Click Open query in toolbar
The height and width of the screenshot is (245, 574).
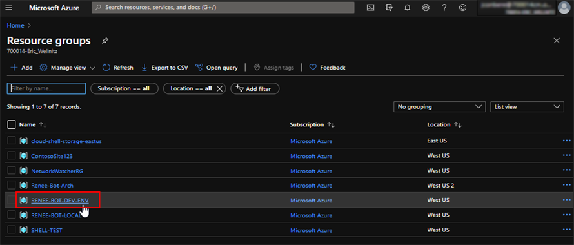[x=216, y=68]
